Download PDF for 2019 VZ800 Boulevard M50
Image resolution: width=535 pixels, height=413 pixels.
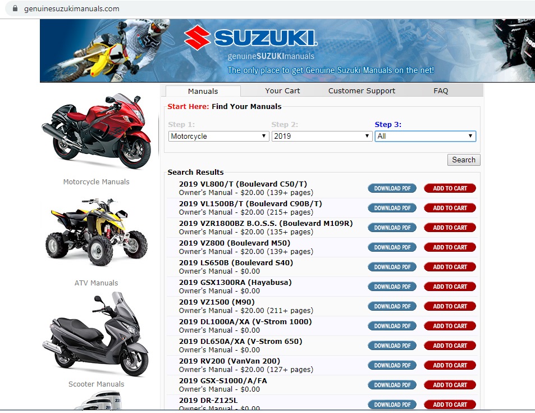pos(392,247)
